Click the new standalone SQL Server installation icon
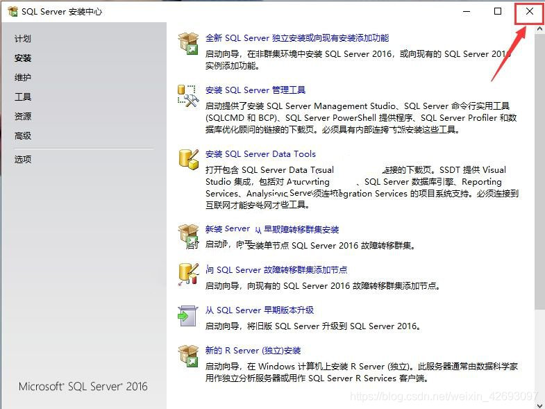This screenshot has height=409, width=545. [x=188, y=44]
